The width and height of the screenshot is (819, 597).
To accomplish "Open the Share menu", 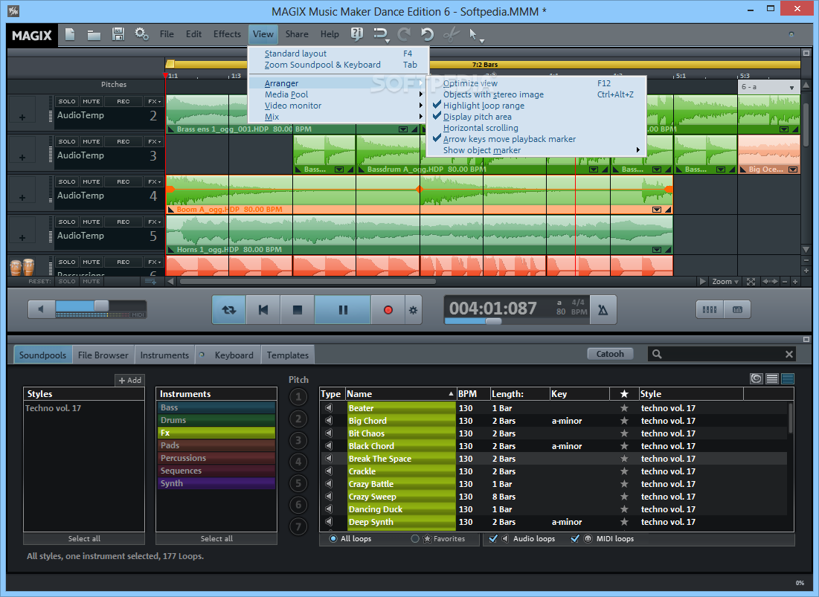I will [297, 34].
